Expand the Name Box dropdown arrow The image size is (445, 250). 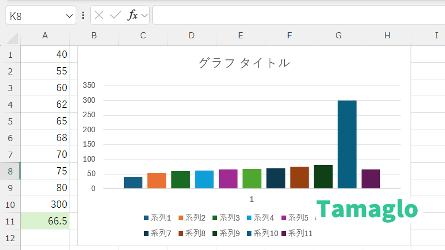70,16
